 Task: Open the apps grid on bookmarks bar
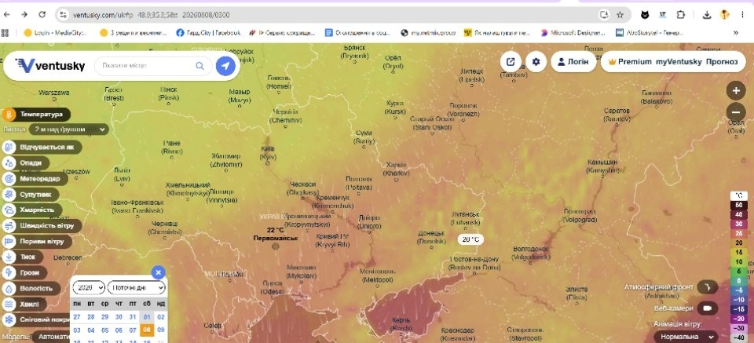click(5, 33)
